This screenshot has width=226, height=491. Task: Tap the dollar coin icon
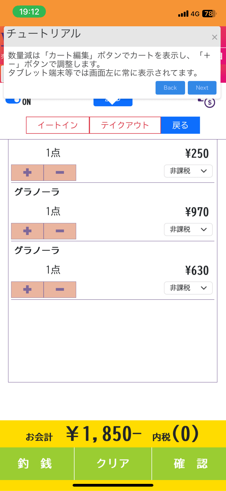[209, 102]
